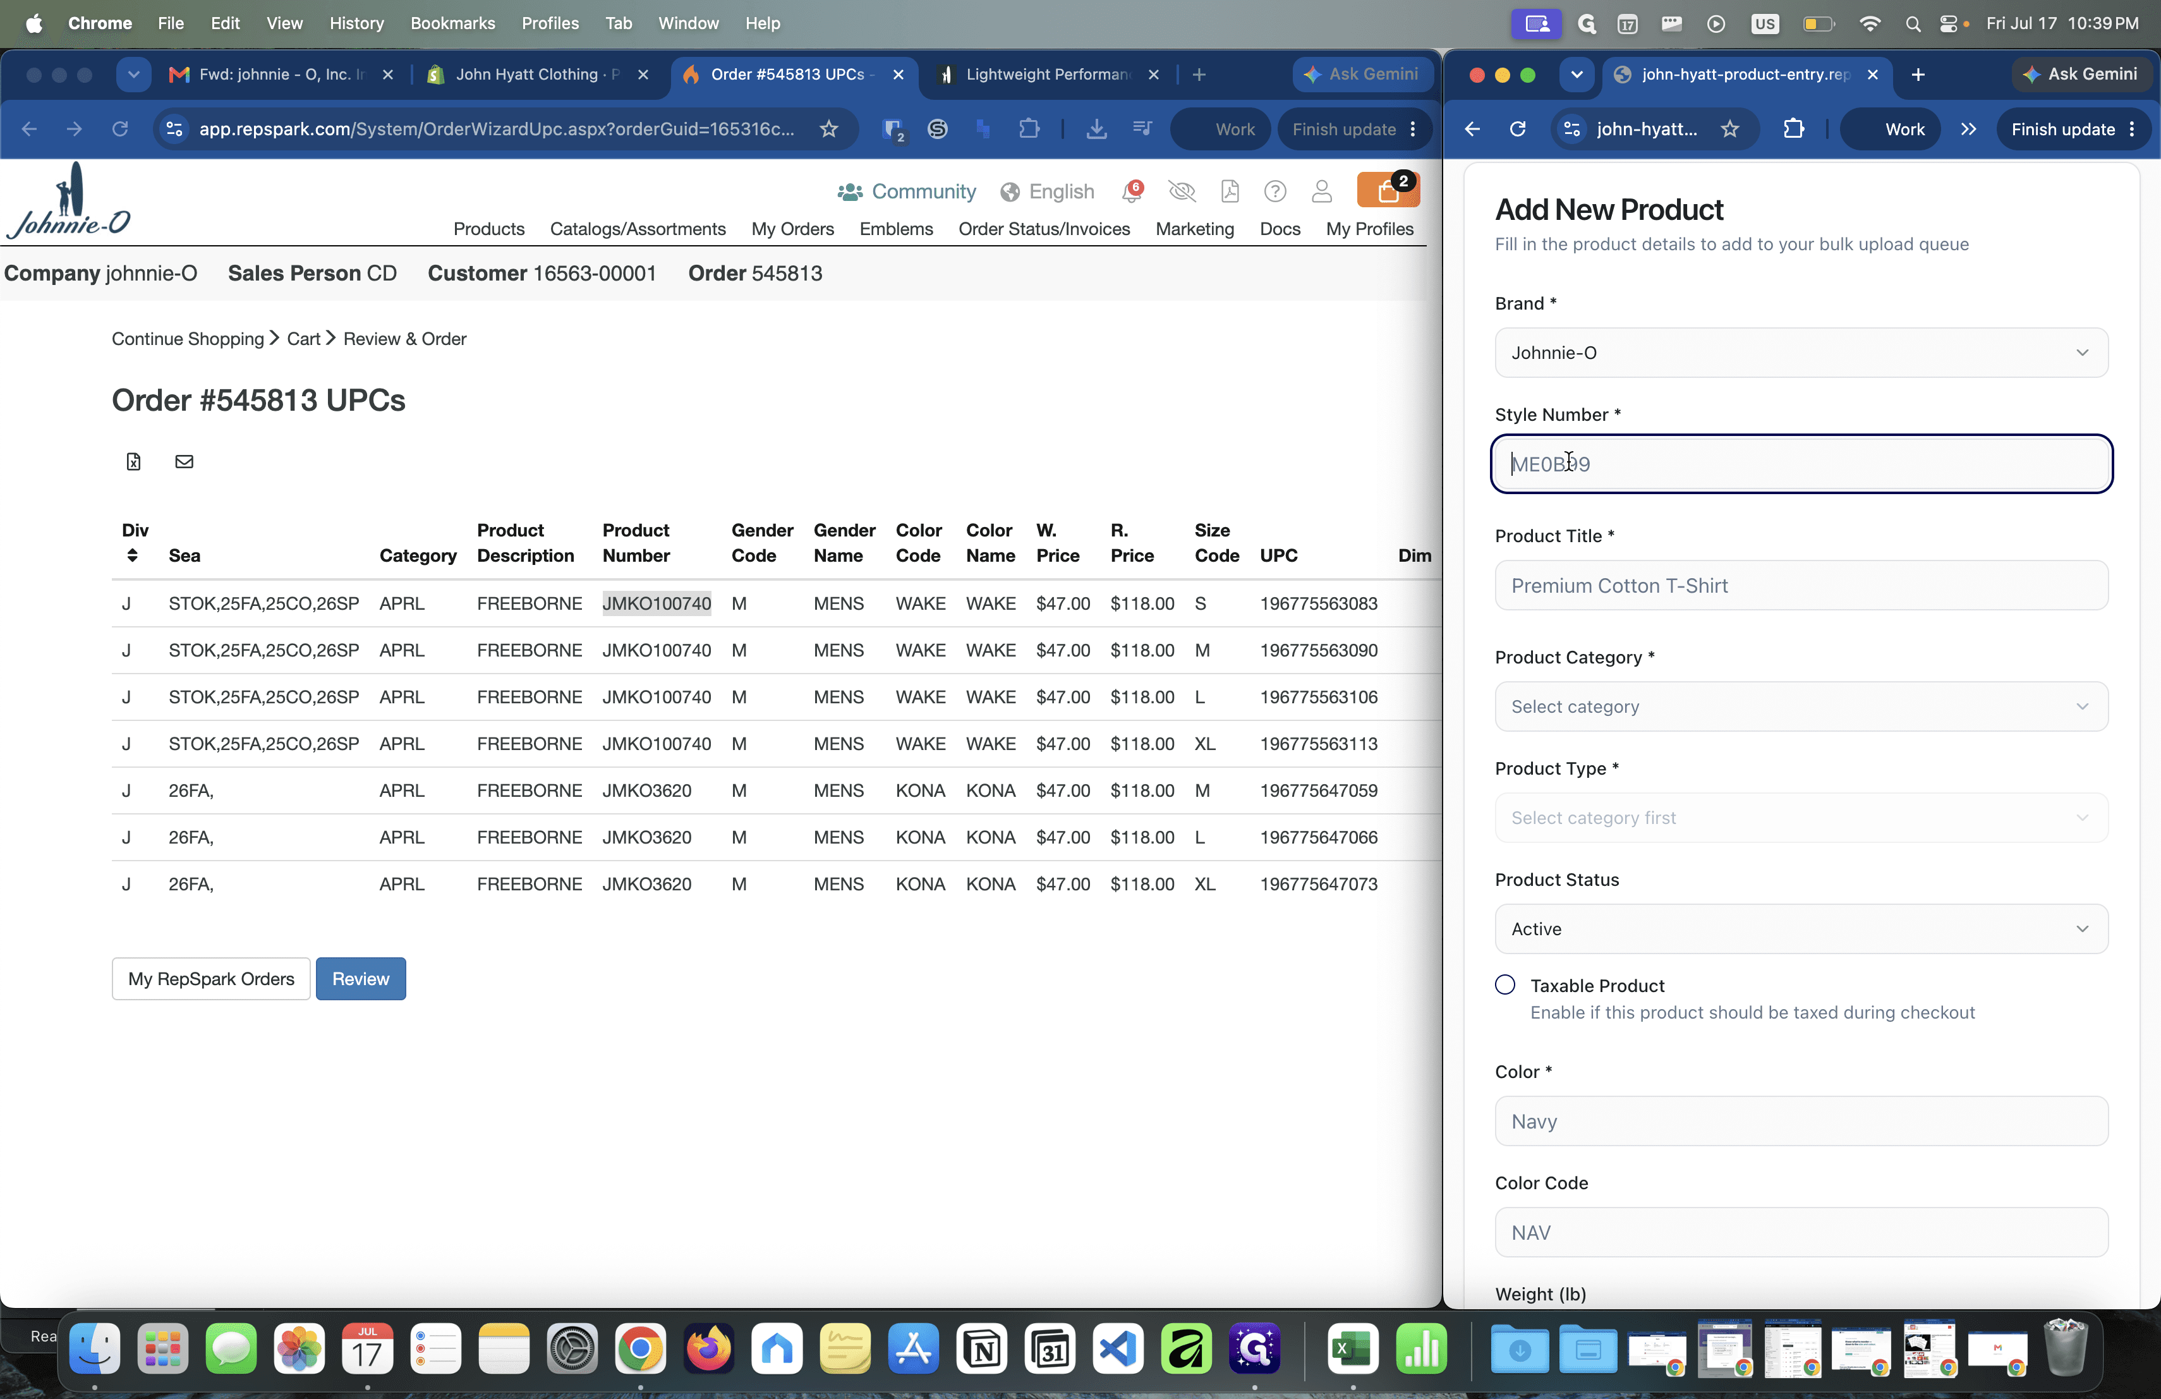2161x1399 pixels.
Task: Email the order UPCs envelope icon
Action: coord(185,461)
